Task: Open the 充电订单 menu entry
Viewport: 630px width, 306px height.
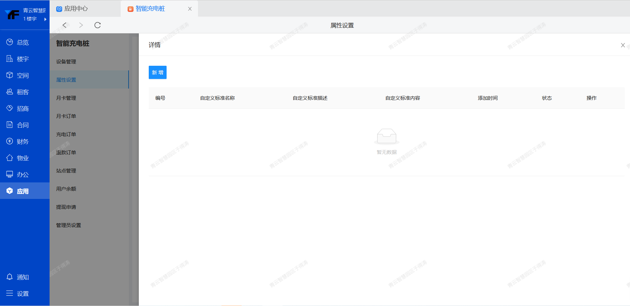Action: (66, 134)
